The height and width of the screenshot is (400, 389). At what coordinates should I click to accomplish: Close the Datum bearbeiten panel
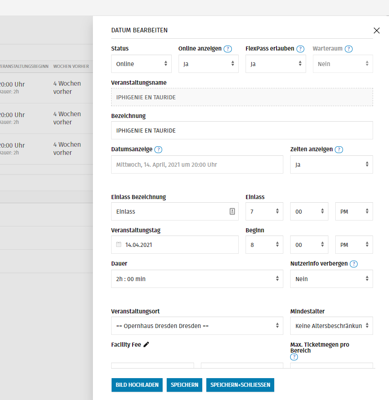[376, 31]
